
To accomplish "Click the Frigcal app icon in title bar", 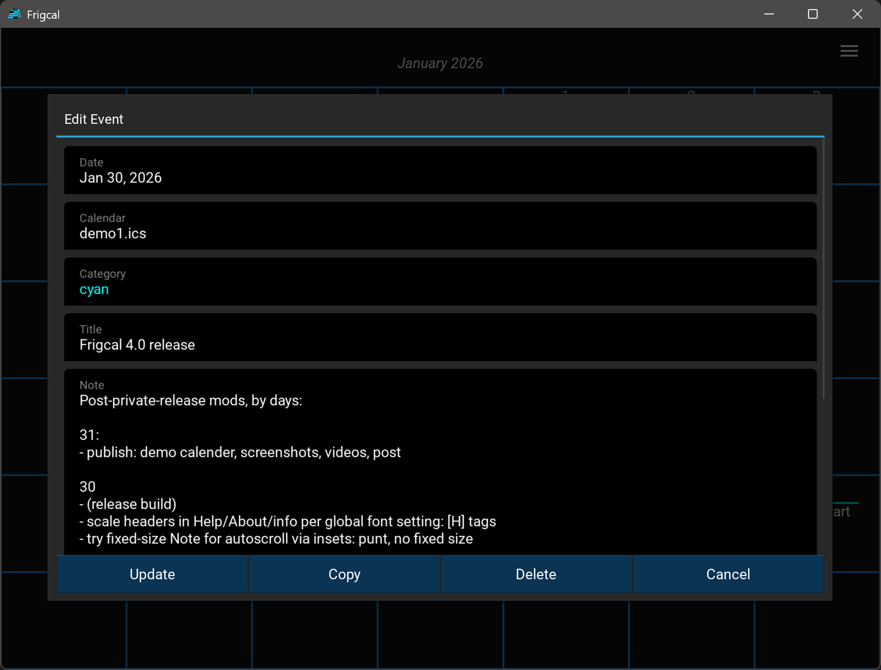I will click(14, 14).
